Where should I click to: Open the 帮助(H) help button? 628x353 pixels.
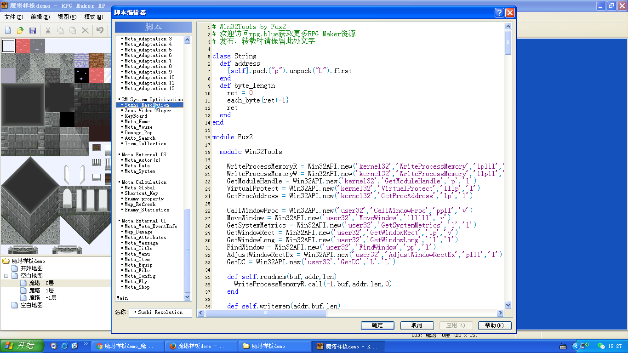point(494,325)
